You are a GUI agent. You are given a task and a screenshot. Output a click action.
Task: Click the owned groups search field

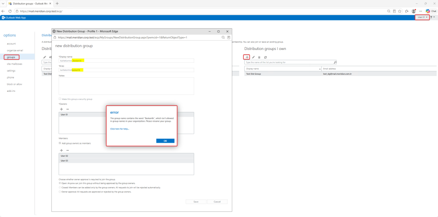tap(289, 62)
